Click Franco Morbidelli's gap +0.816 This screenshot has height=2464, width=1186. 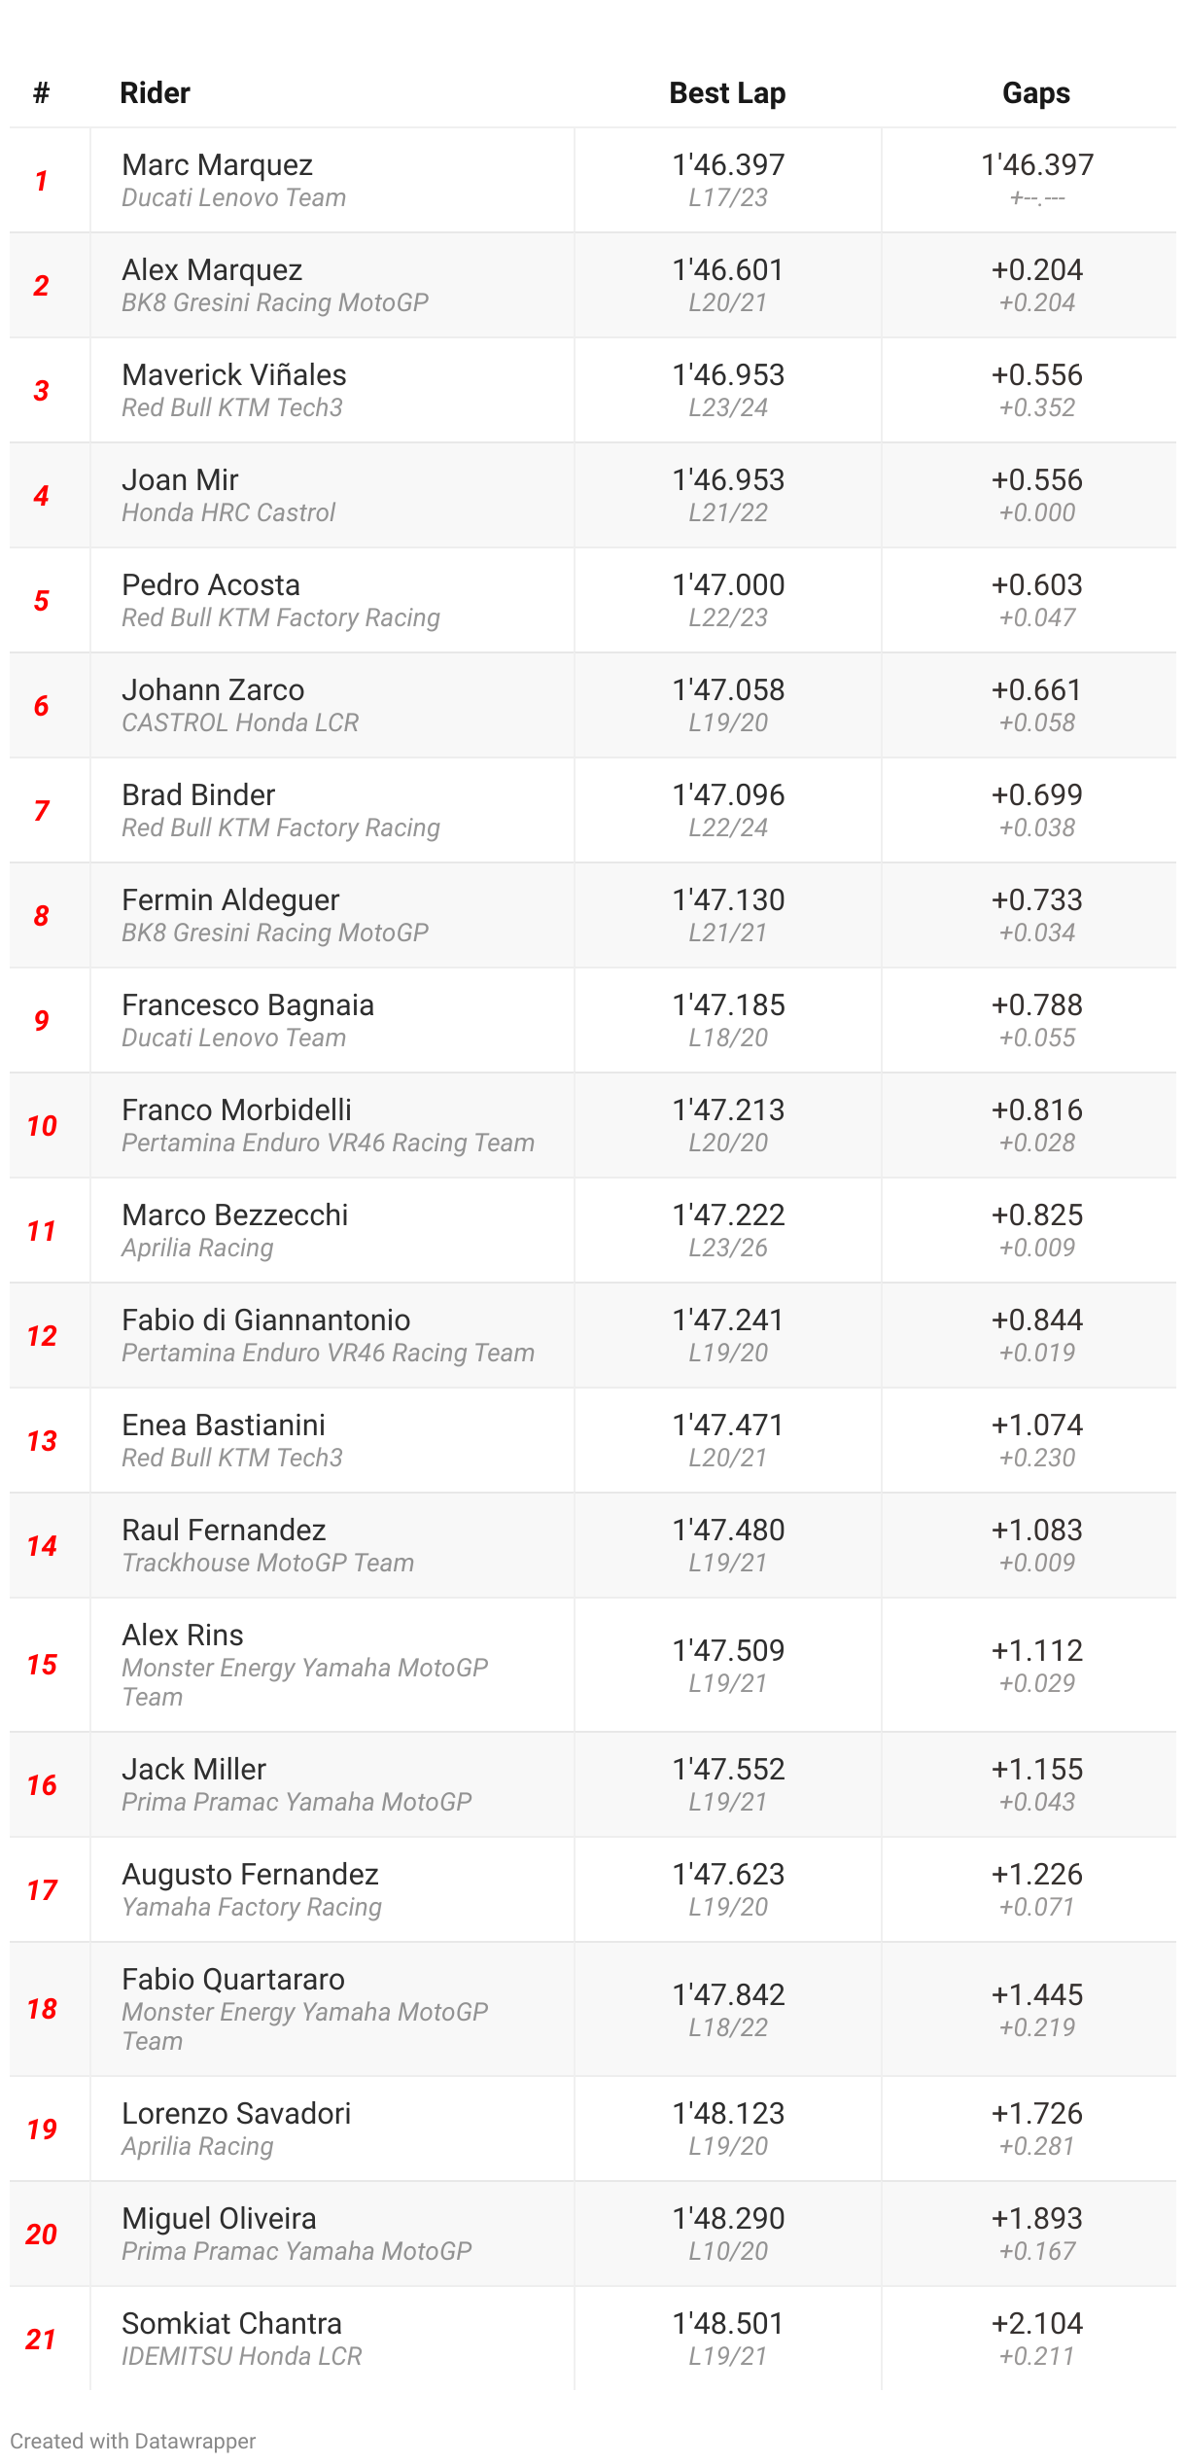(1036, 1110)
